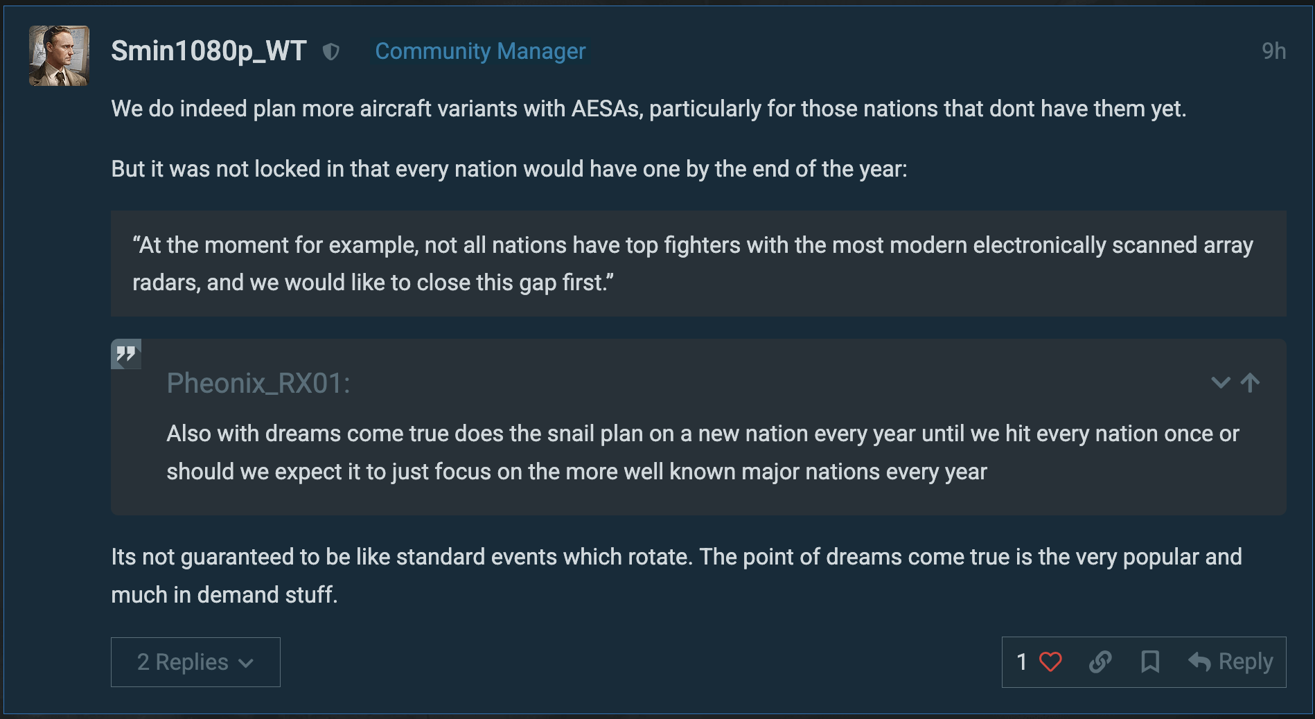Bookmark this post
1315x719 pixels.
pyautogui.click(x=1150, y=662)
